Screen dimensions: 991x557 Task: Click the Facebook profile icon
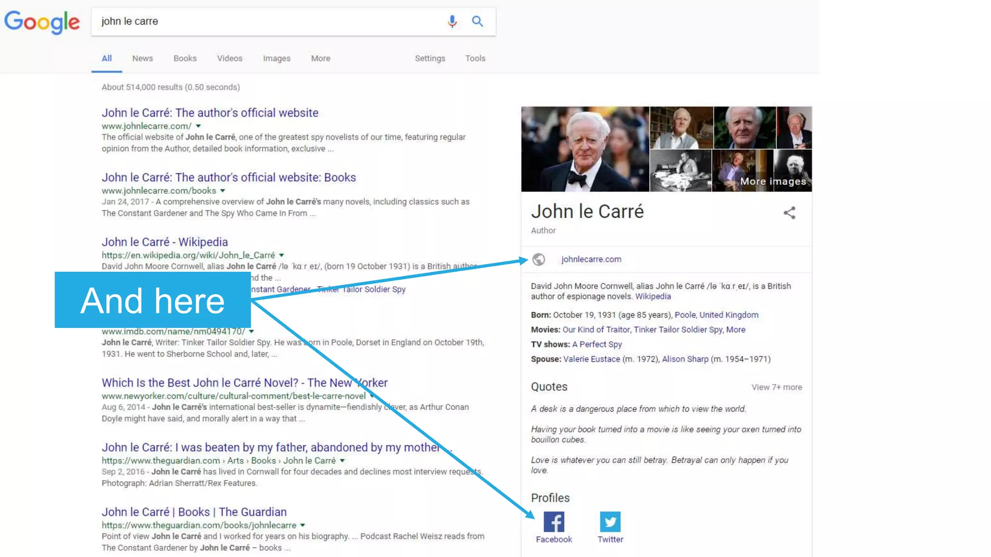click(x=554, y=522)
